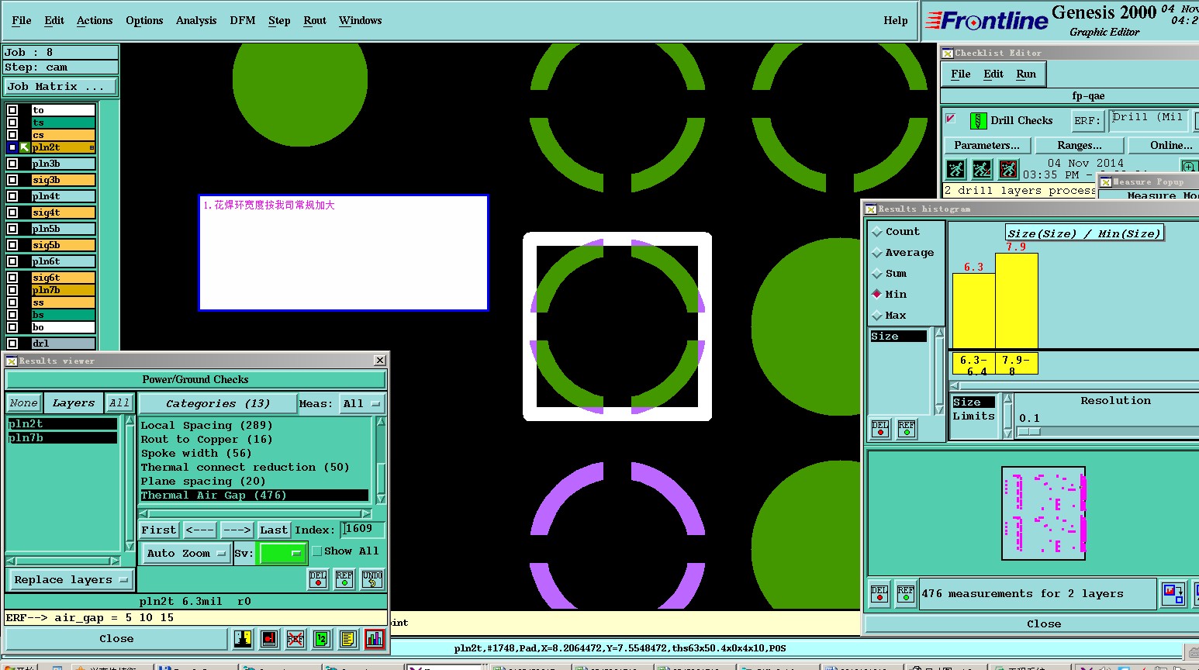Click the red-dot snapshot icon in Results viewer
This screenshot has height=670, width=1199.
[269, 639]
